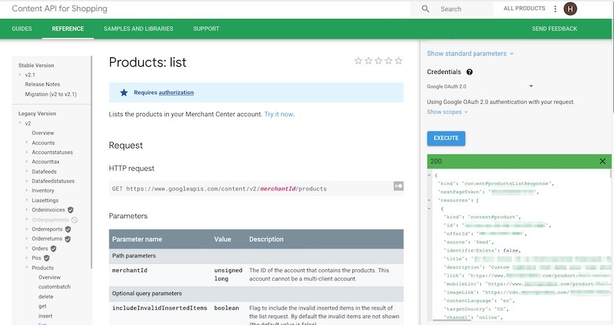Screen dimensions: 614x325
Task: Open Products insert method
Action: point(45,316)
